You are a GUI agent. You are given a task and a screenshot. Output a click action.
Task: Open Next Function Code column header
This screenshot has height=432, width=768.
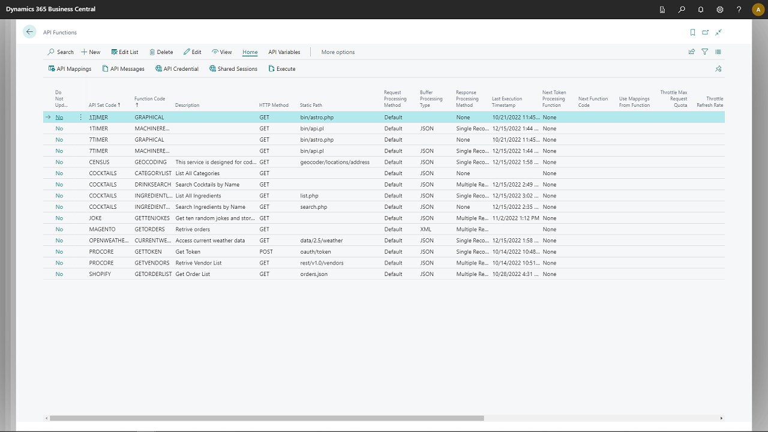[x=593, y=101]
